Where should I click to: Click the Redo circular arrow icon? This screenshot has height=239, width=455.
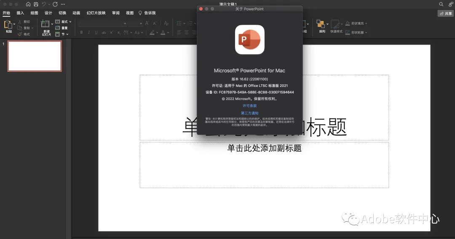pyautogui.click(x=55, y=4)
